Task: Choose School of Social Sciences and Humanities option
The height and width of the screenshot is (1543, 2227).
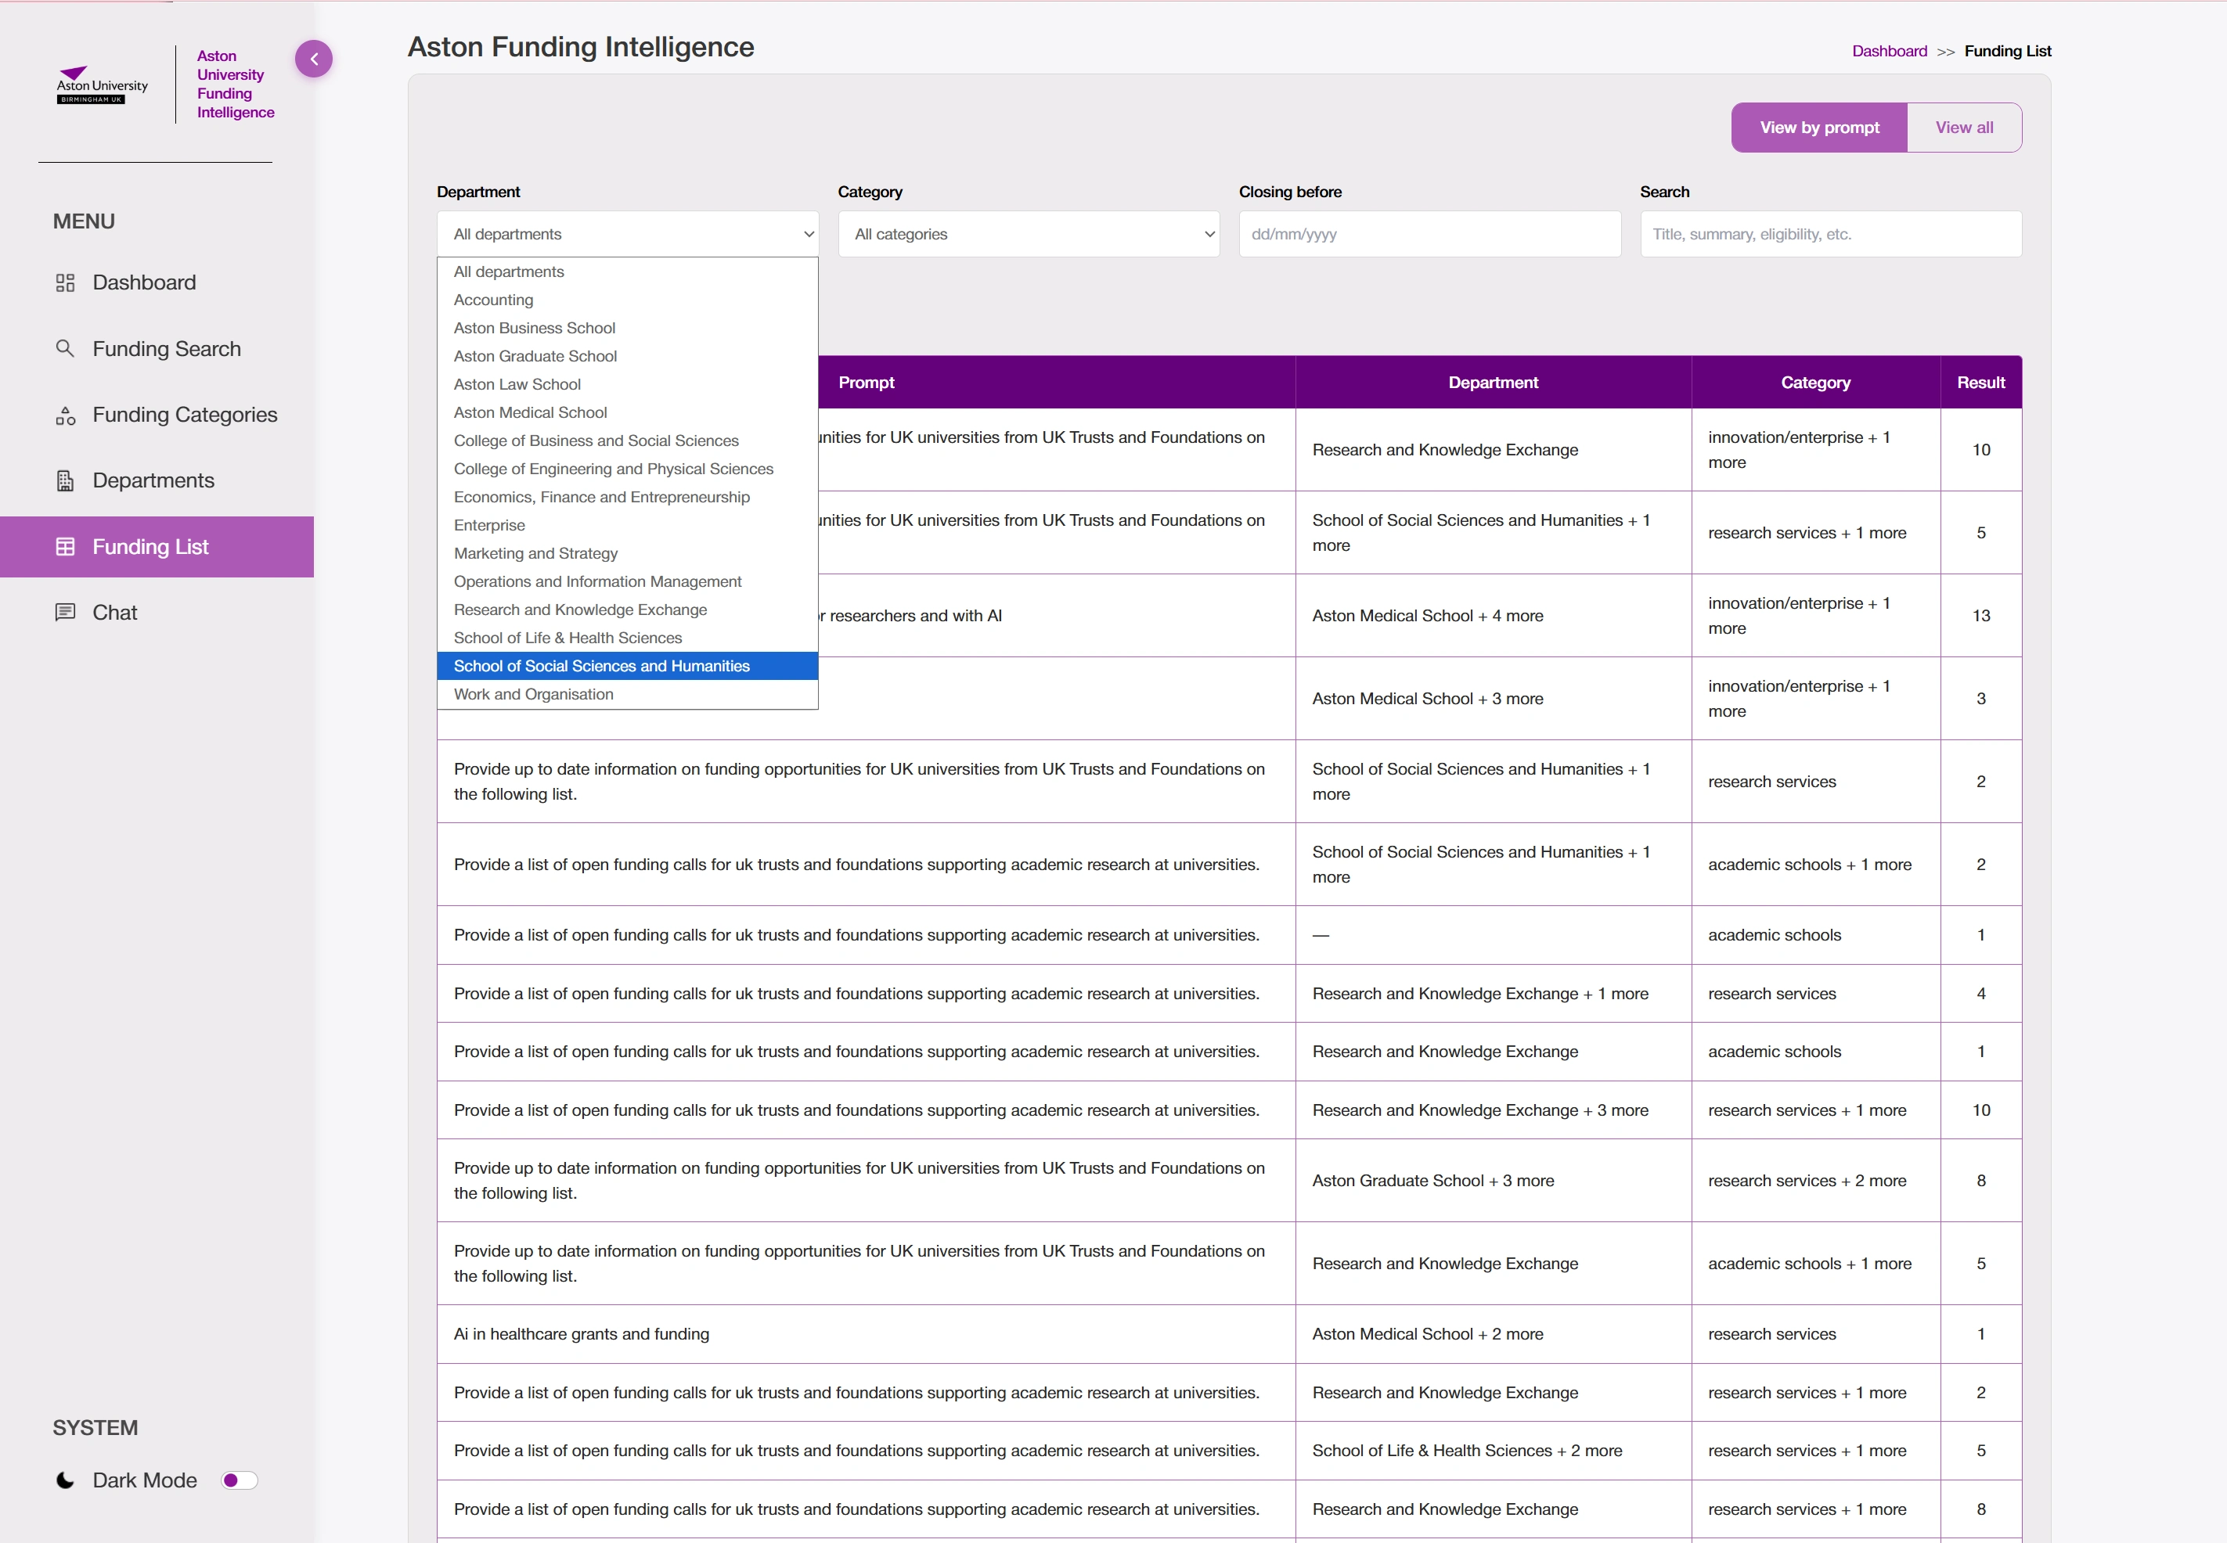Action: click(601, 666)
